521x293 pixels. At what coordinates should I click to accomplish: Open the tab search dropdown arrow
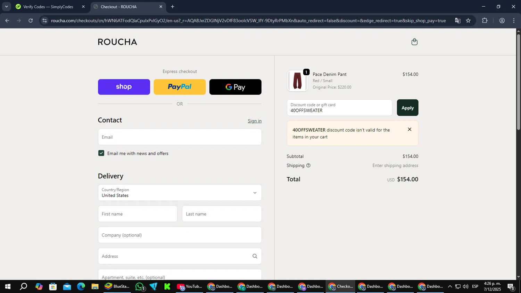(x=6, y=7)
